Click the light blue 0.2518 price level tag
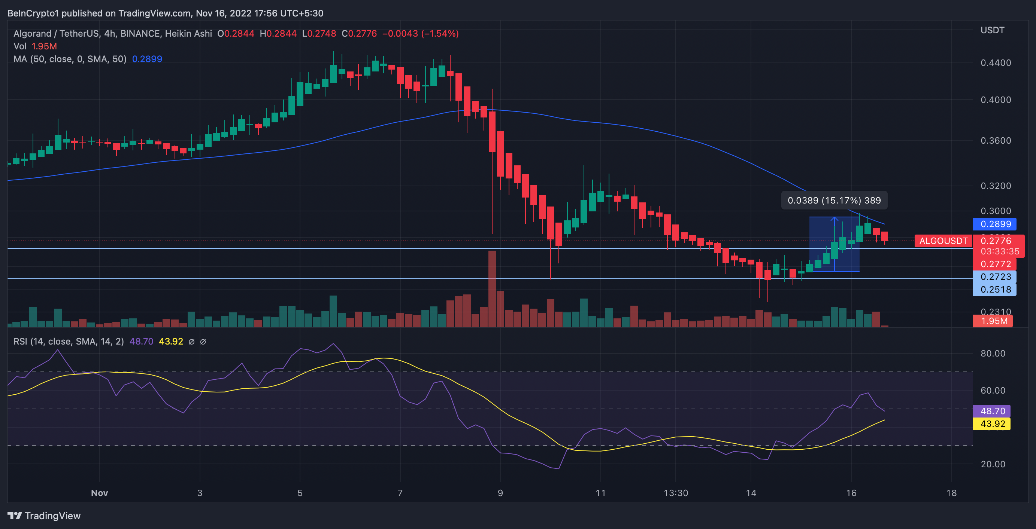Image resolution: width=1036 pixels, height=529 pixels. 994,290
